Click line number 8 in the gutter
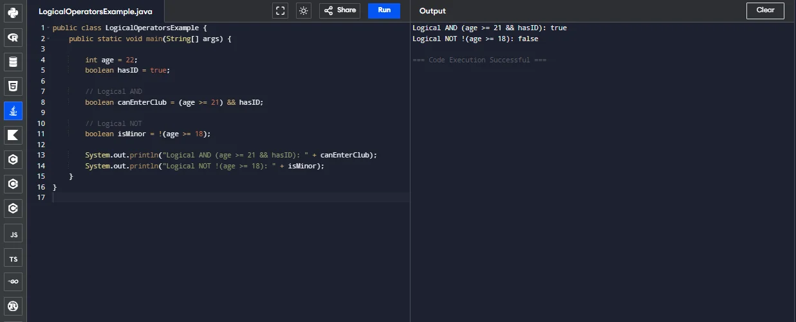The image size is (796, 322). point(43,102)
